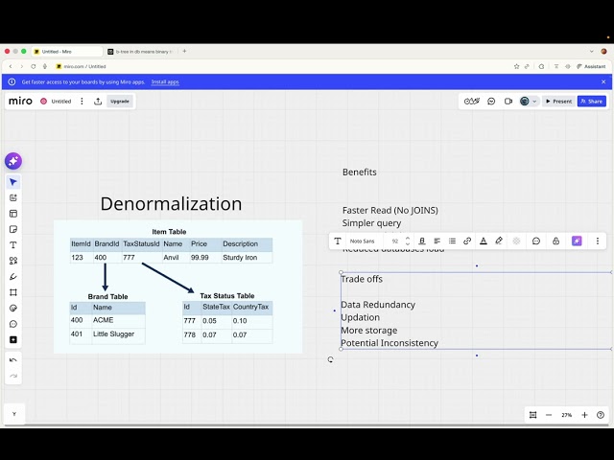Switch to the b-tree in db browser tab

[x=141, y=51]
